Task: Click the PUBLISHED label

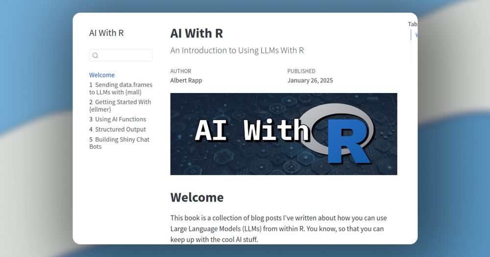Action: click(301, 71)
